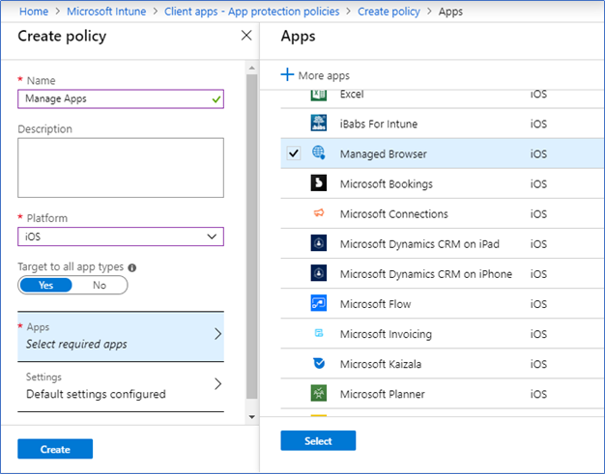
Task: Select Microsoft Dynamics CRM on iPhone text
Action: [426, 274]
